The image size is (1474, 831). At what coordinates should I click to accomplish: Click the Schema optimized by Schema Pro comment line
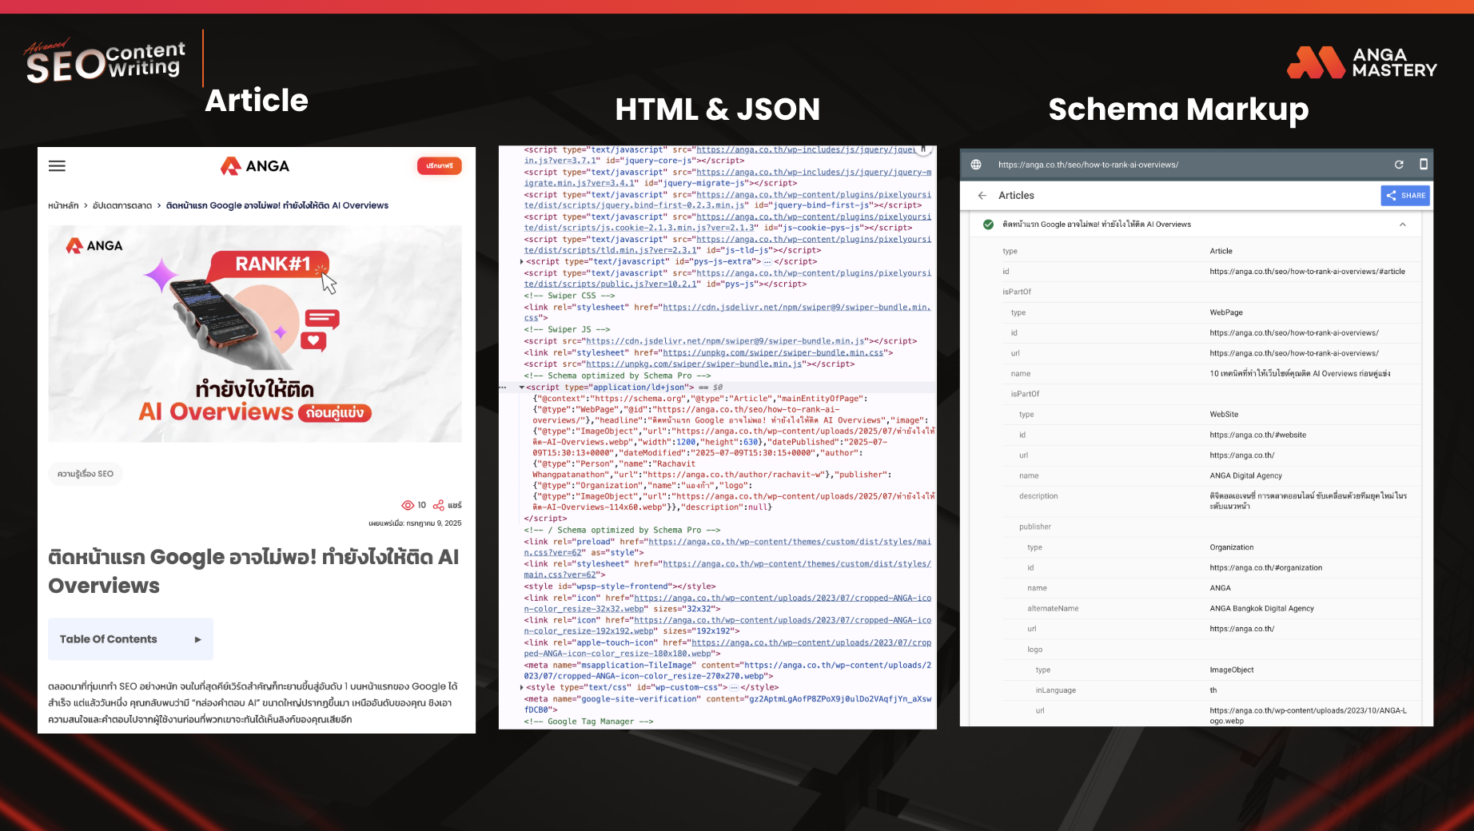[x=617, y=376]
